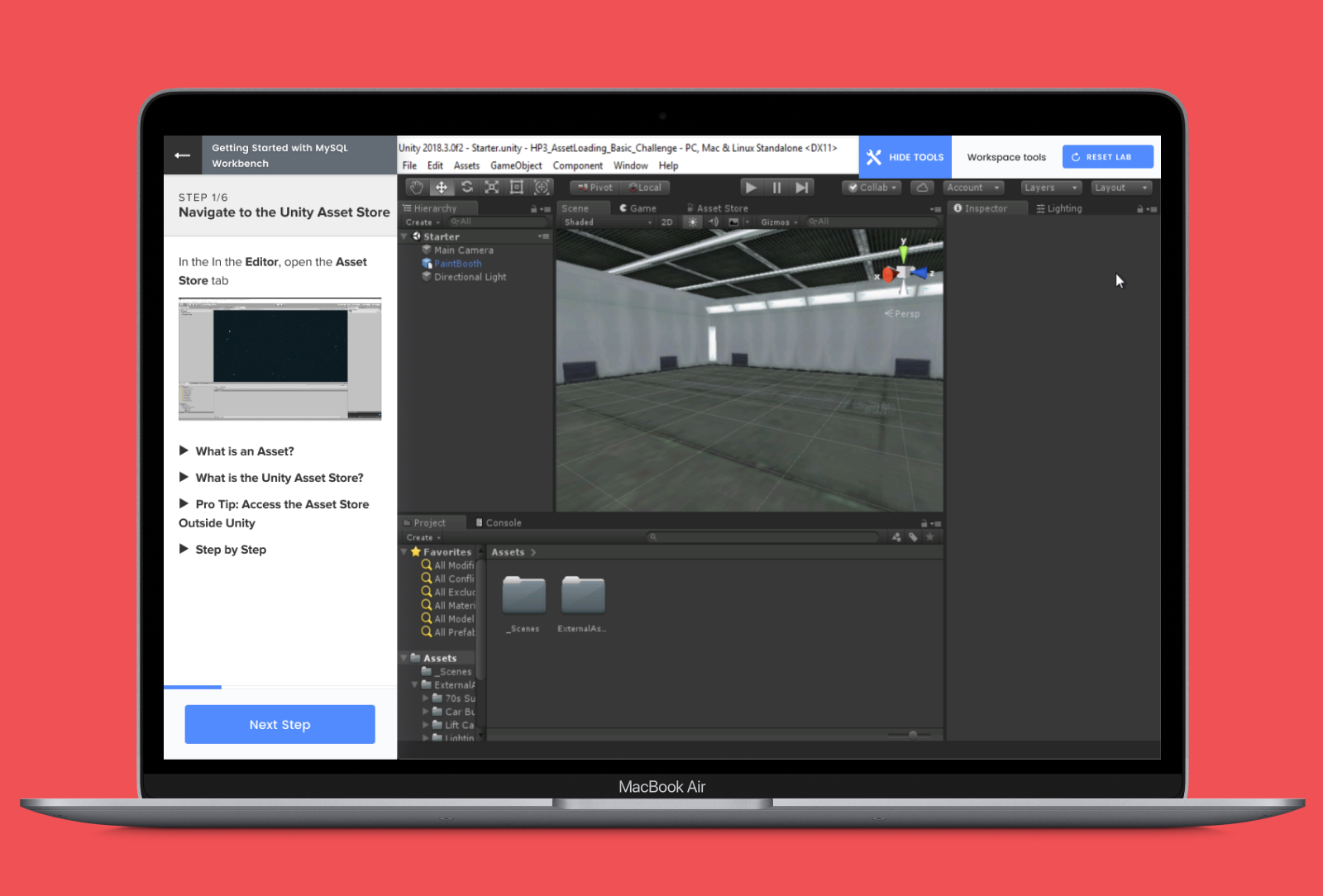Select the Hand tool in Unity toolbar
The height and width of the screenshot is (896, 1323).
pos(417,188)
